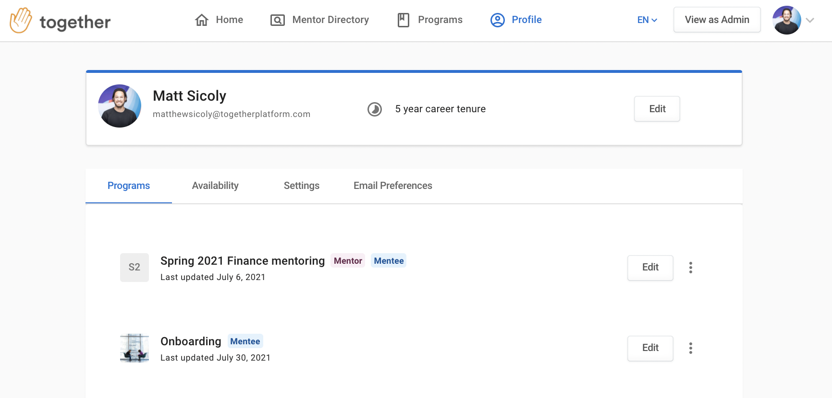
Task: Switch to the Programs tab
Action: click(x=129, y=186)
